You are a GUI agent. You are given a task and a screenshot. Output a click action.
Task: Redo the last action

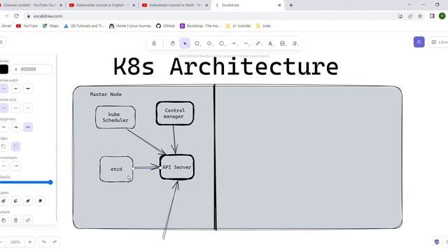tap(55, 242)
